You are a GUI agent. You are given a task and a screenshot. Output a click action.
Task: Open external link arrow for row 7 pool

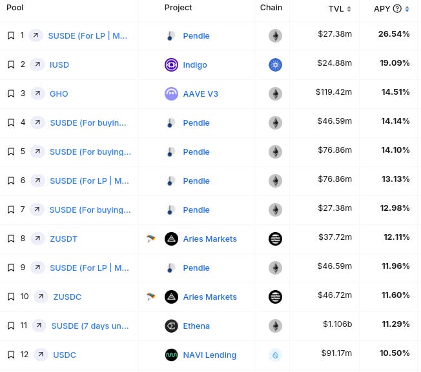coord(37,210)
